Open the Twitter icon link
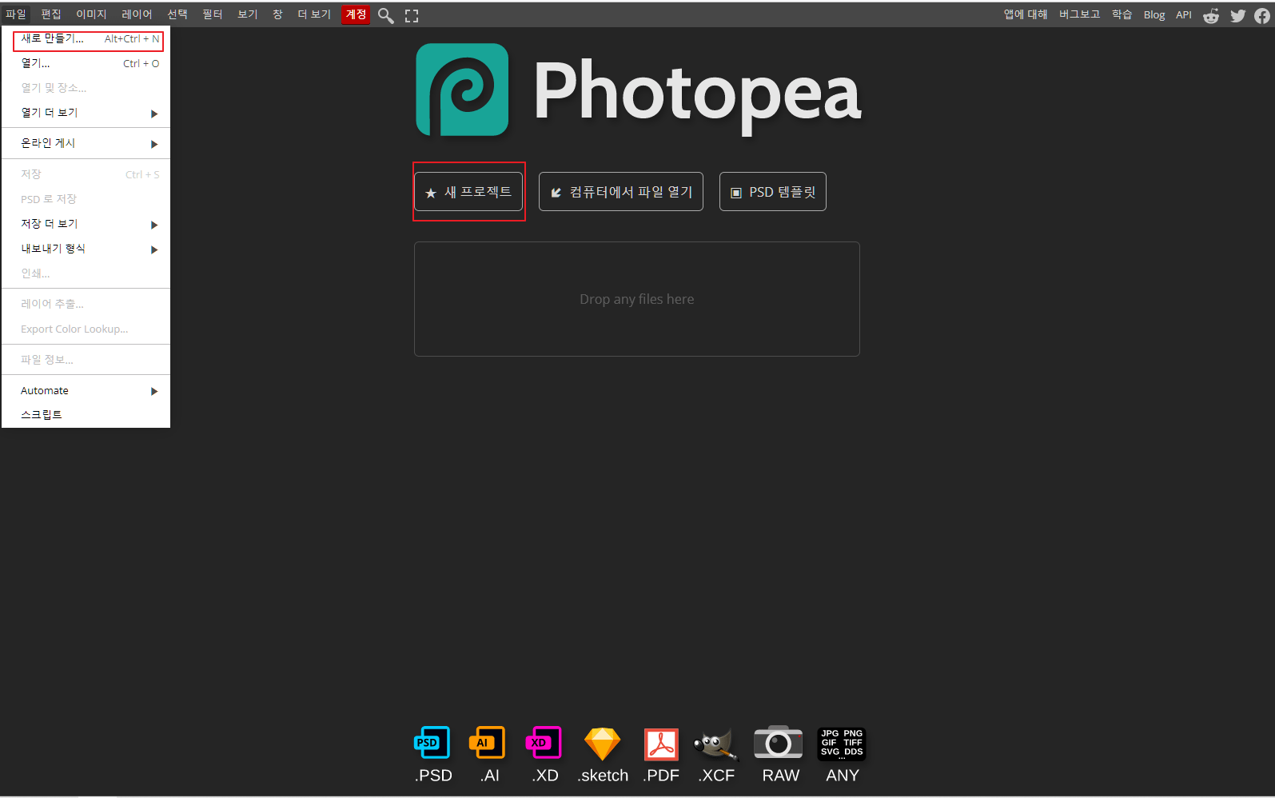The height and width of the screenshot is (798, 1275). (x=1237, y=15)
